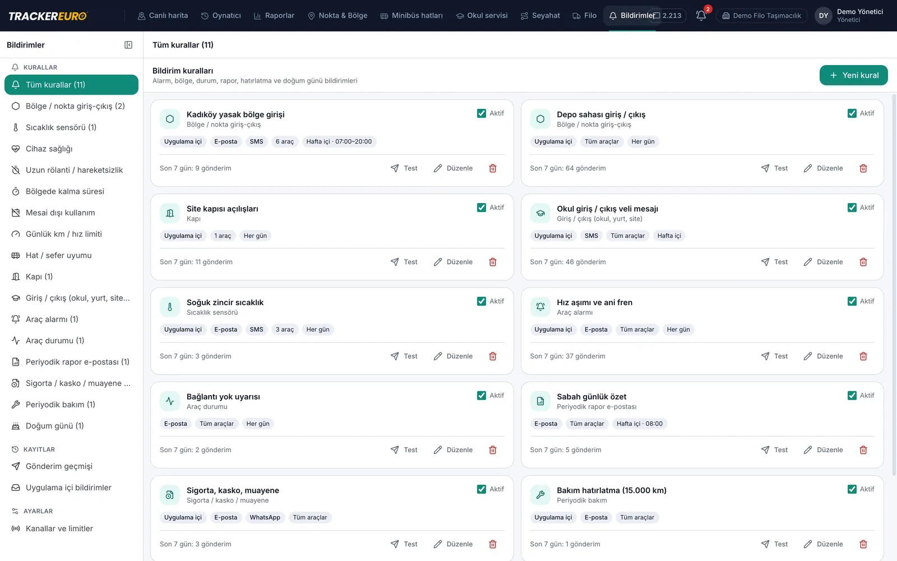Click the thermometer icon of Soğuk zincir sıcaklık

tap(170, 307)
